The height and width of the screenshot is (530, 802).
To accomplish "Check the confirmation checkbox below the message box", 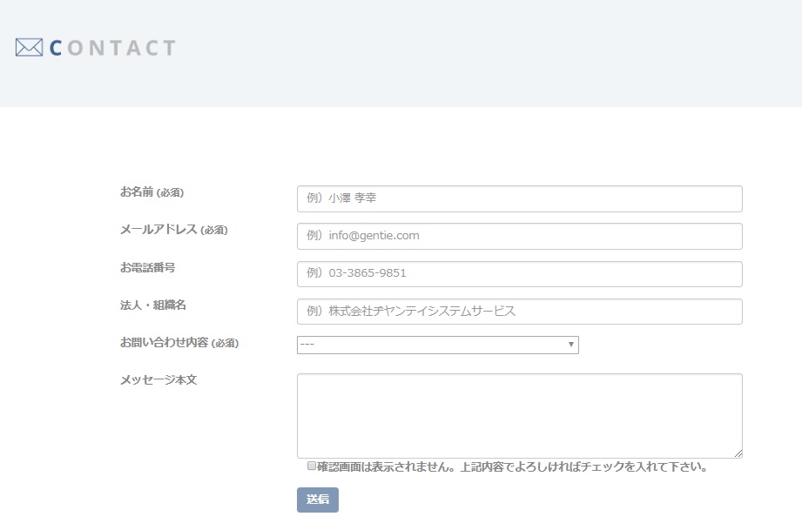I will click(311, 466).
